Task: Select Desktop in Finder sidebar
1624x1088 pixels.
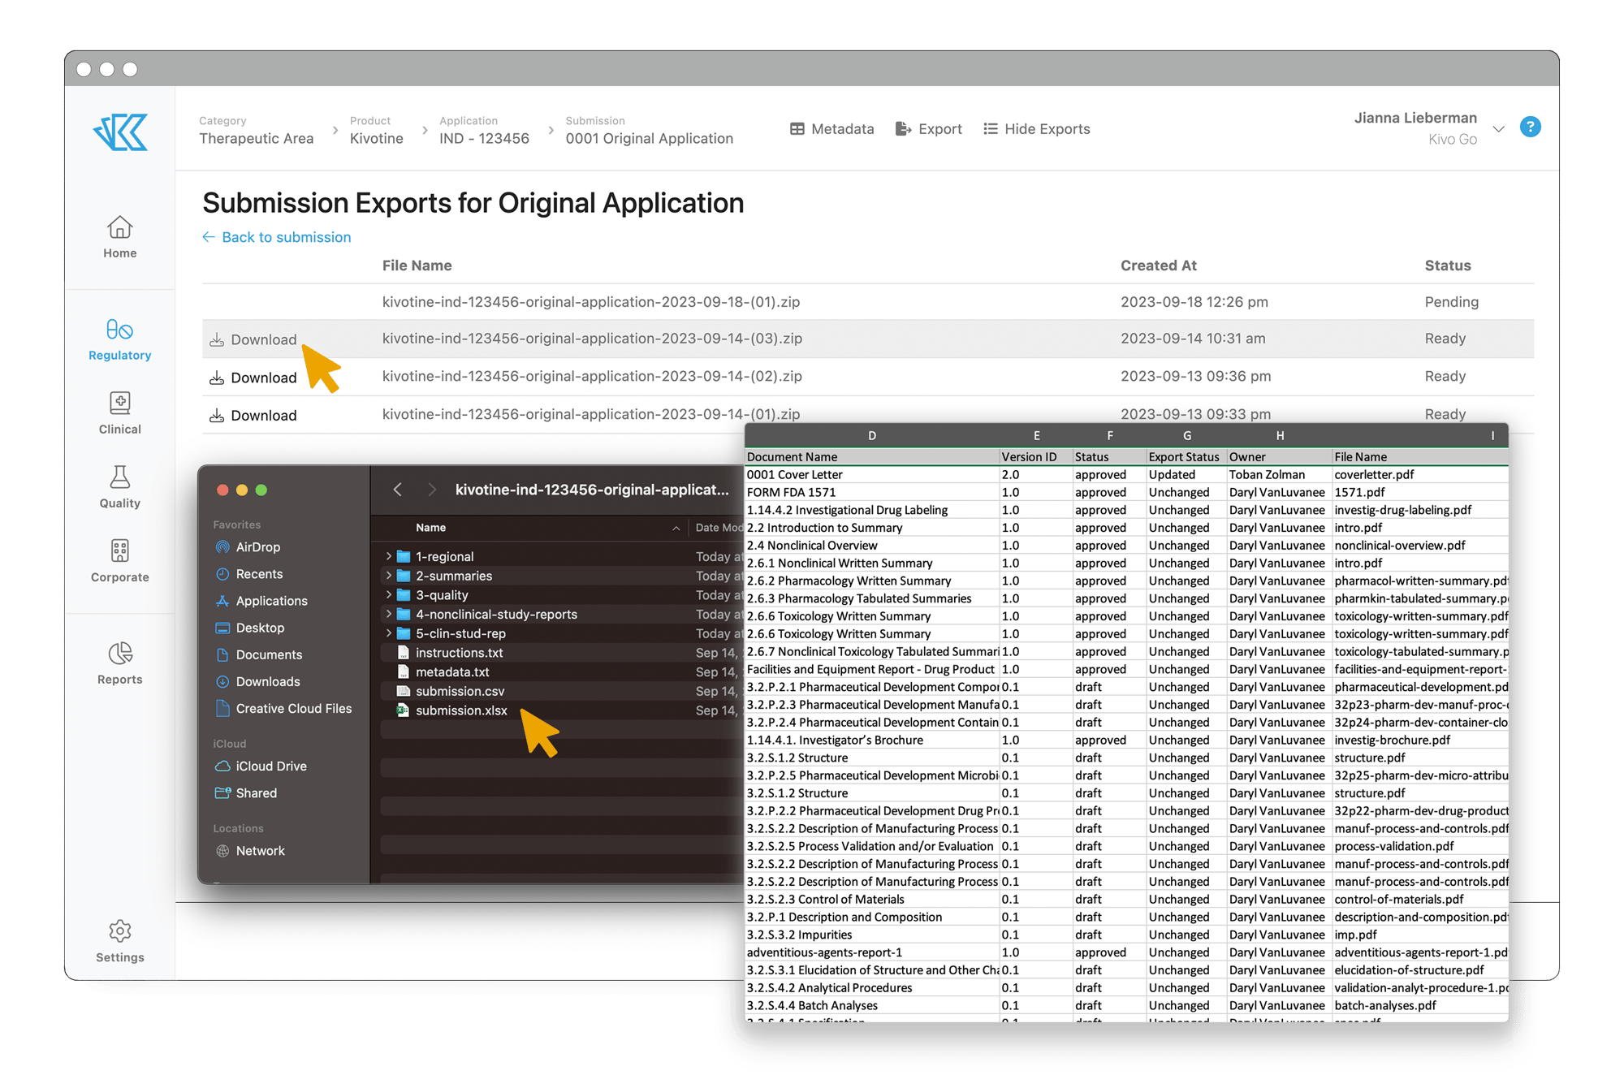Action: click(249, 628)
